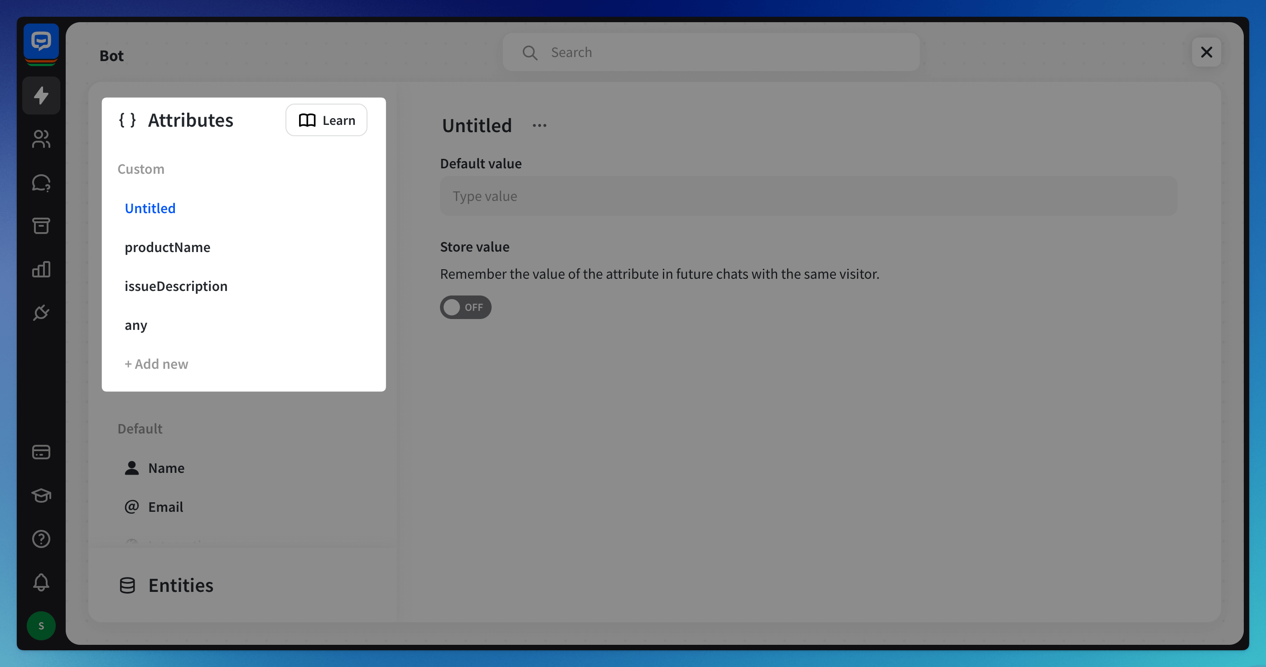Open the academy graduation cap icon
The image size is (1266, 667).
pos(41,495)
